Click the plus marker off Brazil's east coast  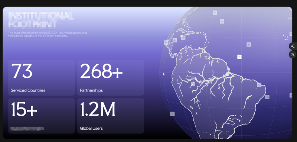[x=267, y=97]
